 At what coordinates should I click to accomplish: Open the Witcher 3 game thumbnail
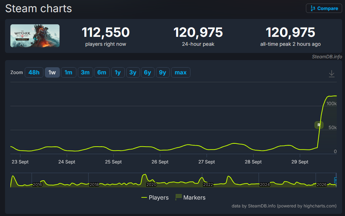pyautogui.click(x=35, y=36)
